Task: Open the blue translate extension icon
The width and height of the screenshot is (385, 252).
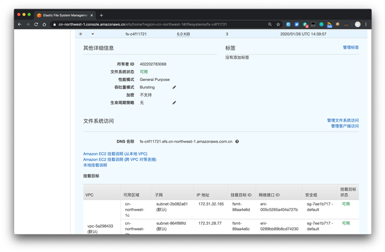Action: [x=289, y=24]
